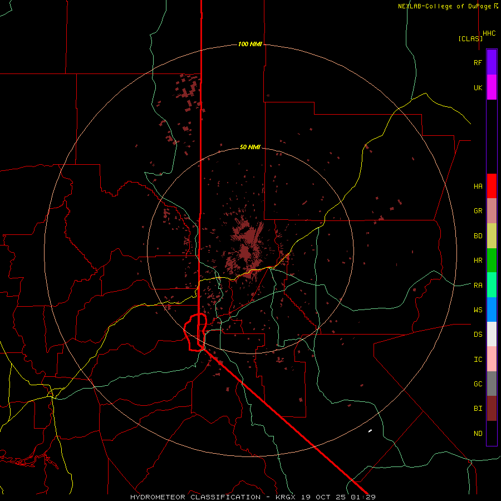The height and width of the screenshot is (501, 501).
Task: Click the thick red outlined polygon on map
Action: pyautogui.click(x=195, y=332)
